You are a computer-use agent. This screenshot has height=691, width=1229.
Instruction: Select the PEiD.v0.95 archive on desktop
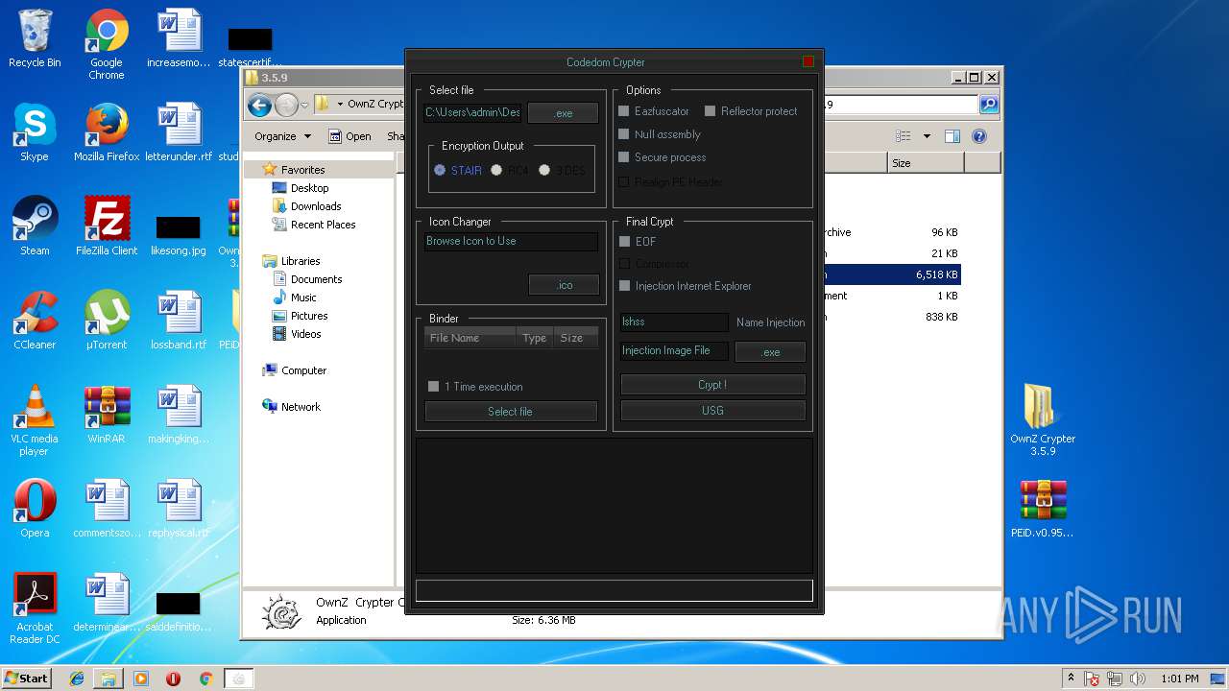point(1043,509)
